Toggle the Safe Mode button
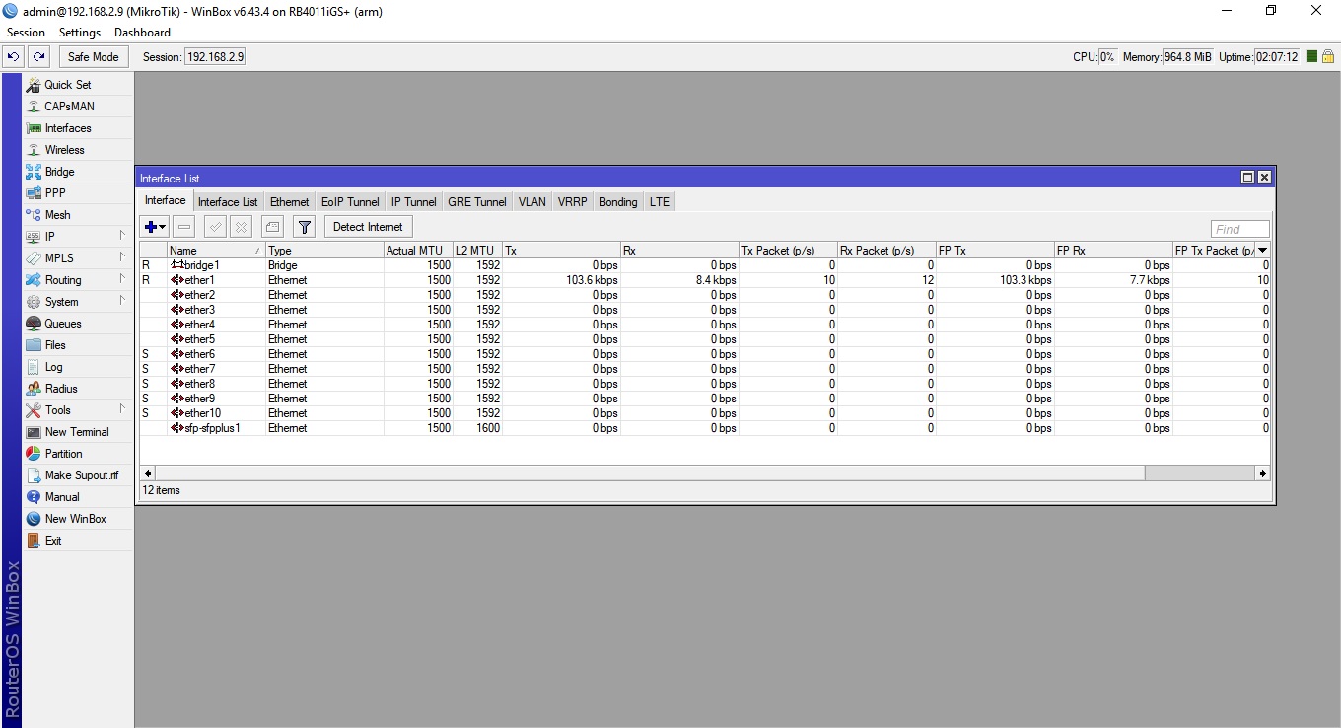The image size is (1341, 728). pos(94,57)
